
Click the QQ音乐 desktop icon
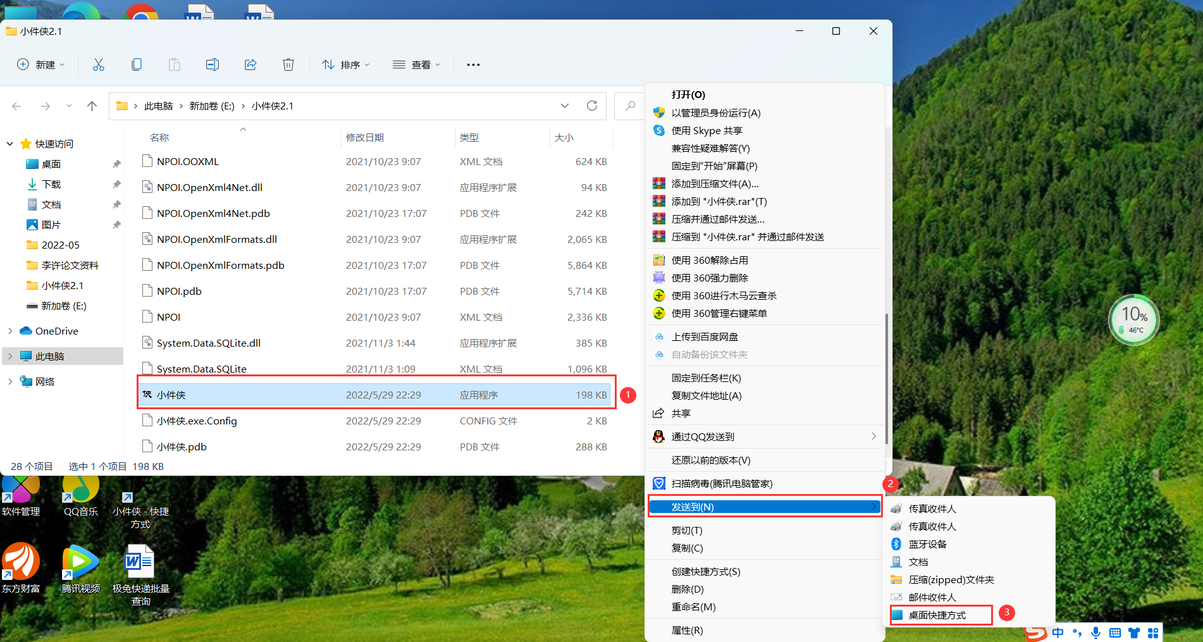pyautogui.click(x=81, y=497)
